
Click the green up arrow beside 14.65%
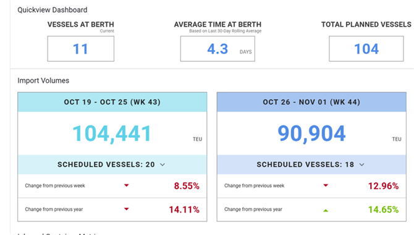(x=326, y=210)
